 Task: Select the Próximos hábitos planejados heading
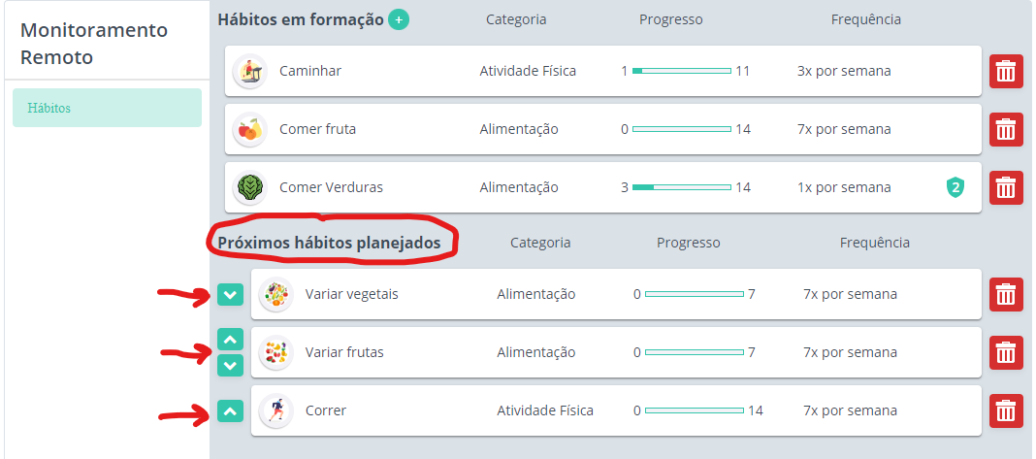[x=329, y=243]
